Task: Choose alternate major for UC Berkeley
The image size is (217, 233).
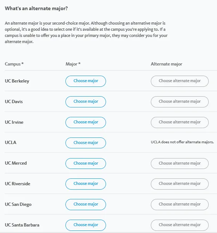Action: click(x=179, y=81)
